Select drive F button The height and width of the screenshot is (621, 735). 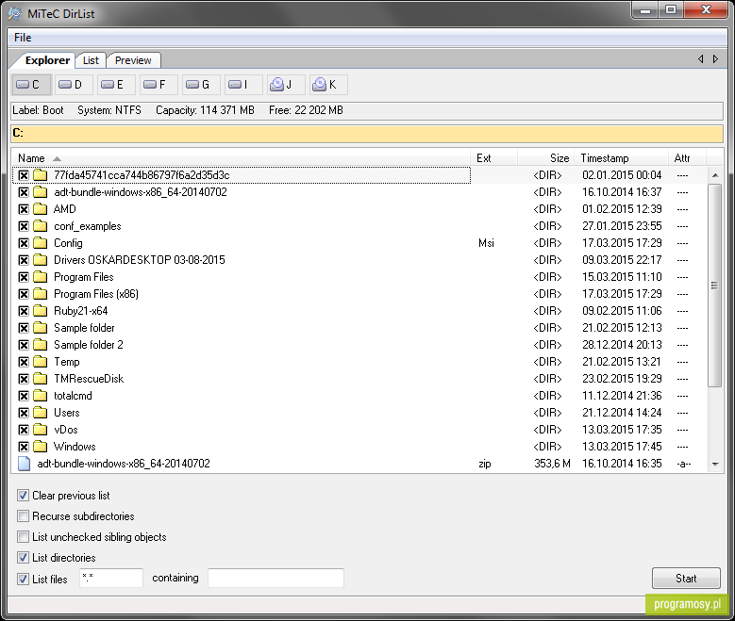pos(159,85)
